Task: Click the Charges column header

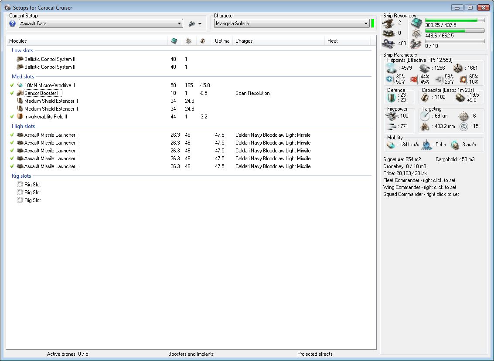Action: tap(244, 41)
